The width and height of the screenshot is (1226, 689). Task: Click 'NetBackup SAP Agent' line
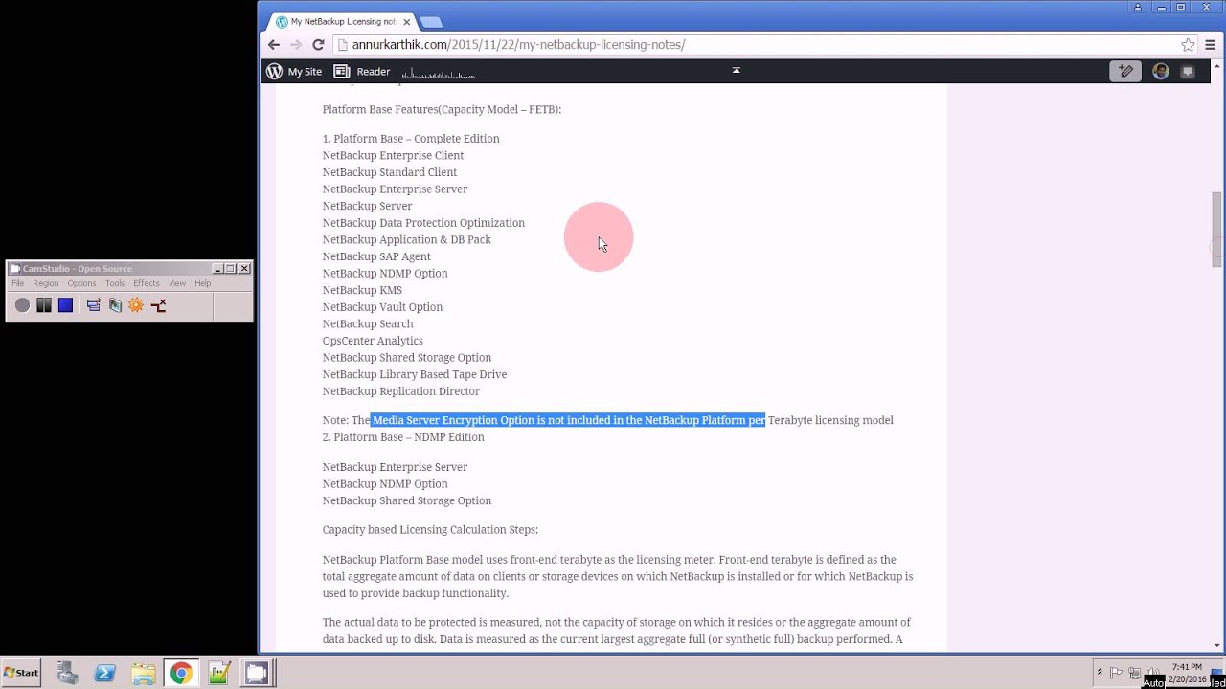(376, 256)
